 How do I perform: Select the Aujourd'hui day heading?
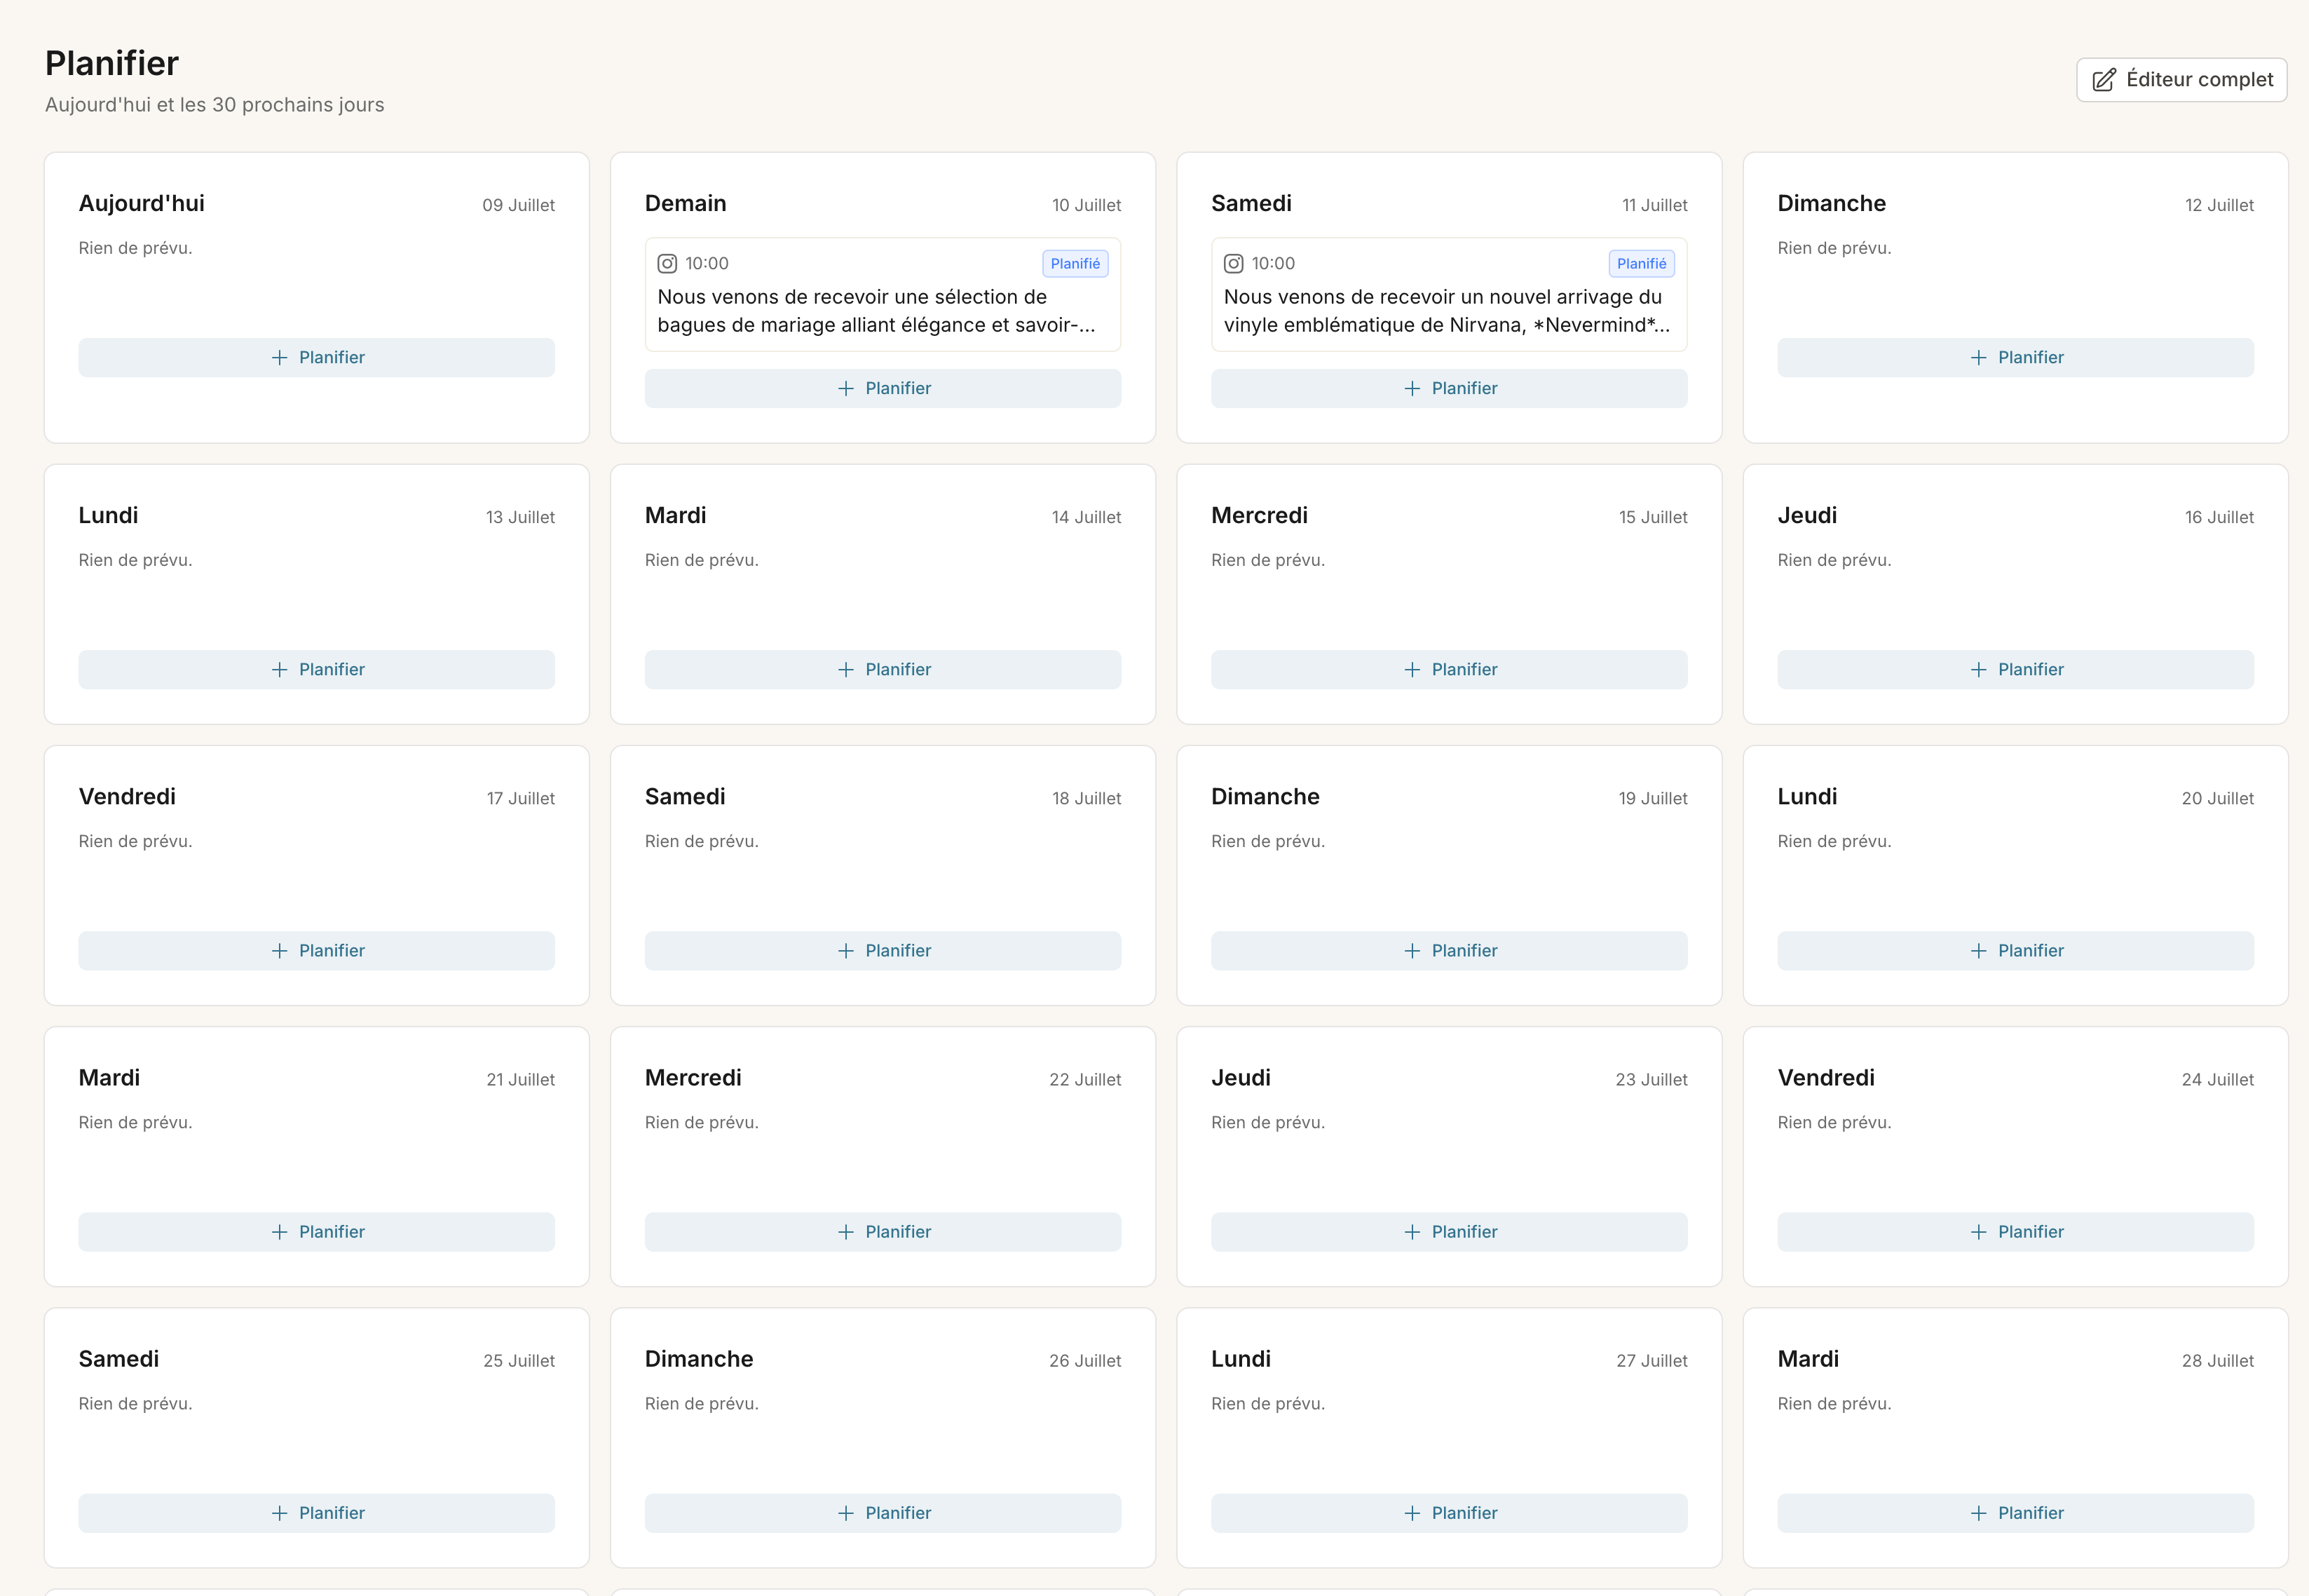point(142,204)
